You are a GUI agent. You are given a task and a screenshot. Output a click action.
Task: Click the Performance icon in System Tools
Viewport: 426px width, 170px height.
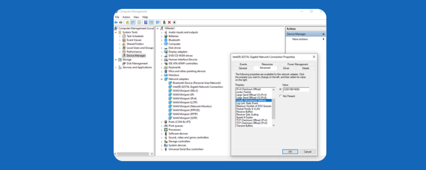(124, 52)
